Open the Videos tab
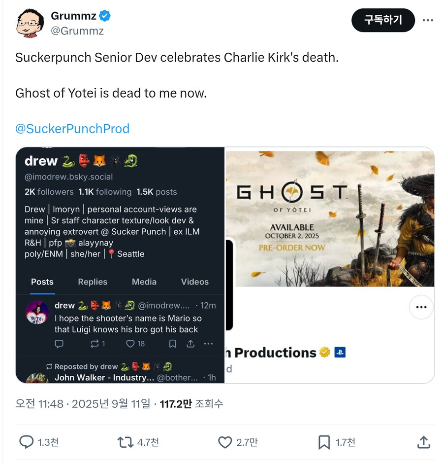 (x=195, y=282)
